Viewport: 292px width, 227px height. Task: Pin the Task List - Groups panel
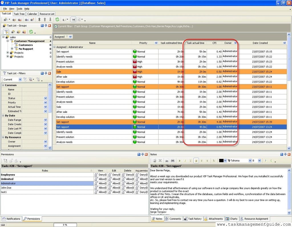click(46, 25)
